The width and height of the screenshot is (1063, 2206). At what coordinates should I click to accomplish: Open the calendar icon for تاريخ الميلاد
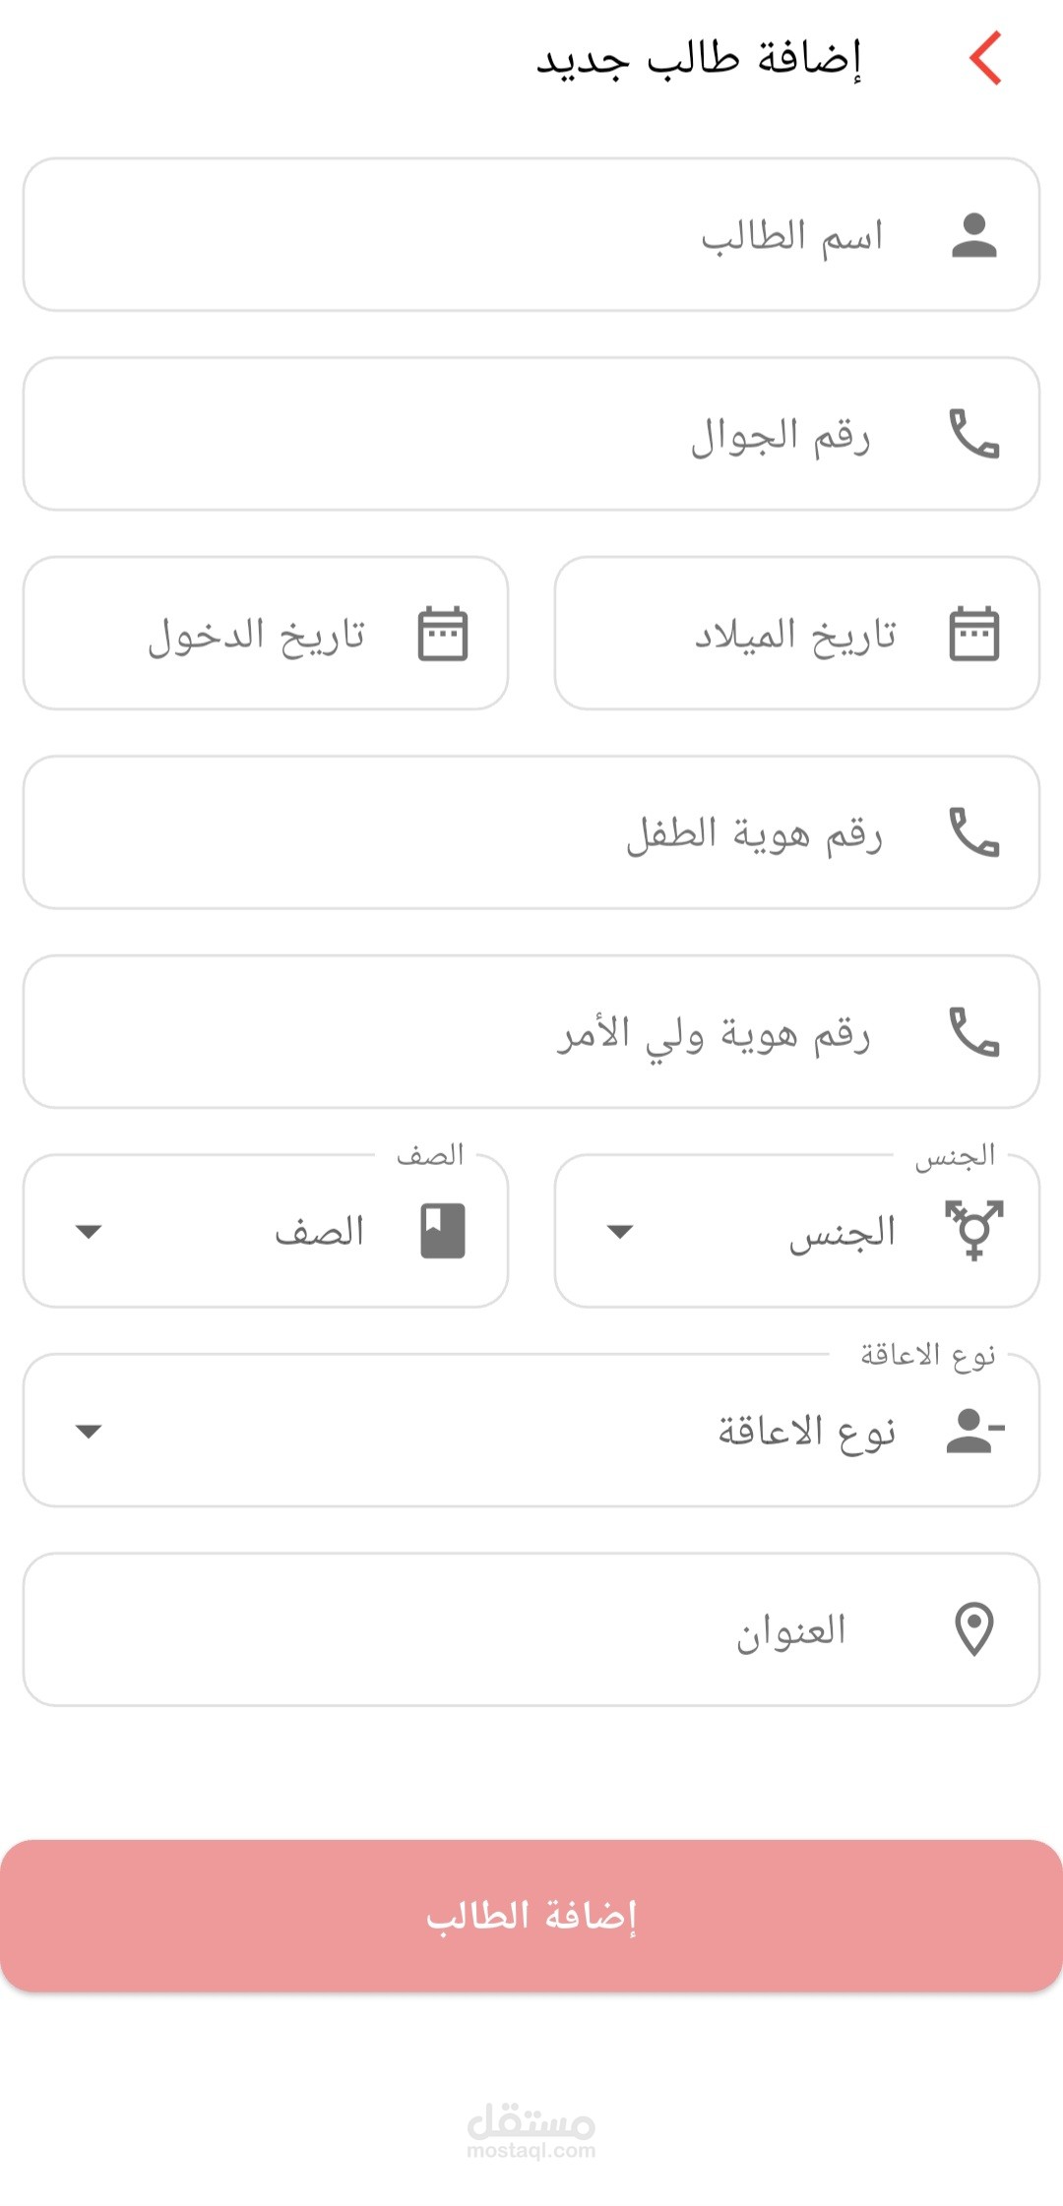click(974, 634)
